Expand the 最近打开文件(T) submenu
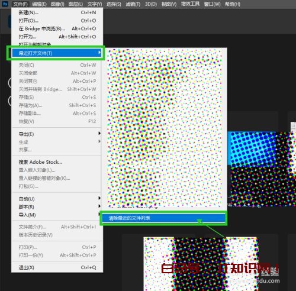This screenshot has height=291, width=296. [x=57, y=53]
